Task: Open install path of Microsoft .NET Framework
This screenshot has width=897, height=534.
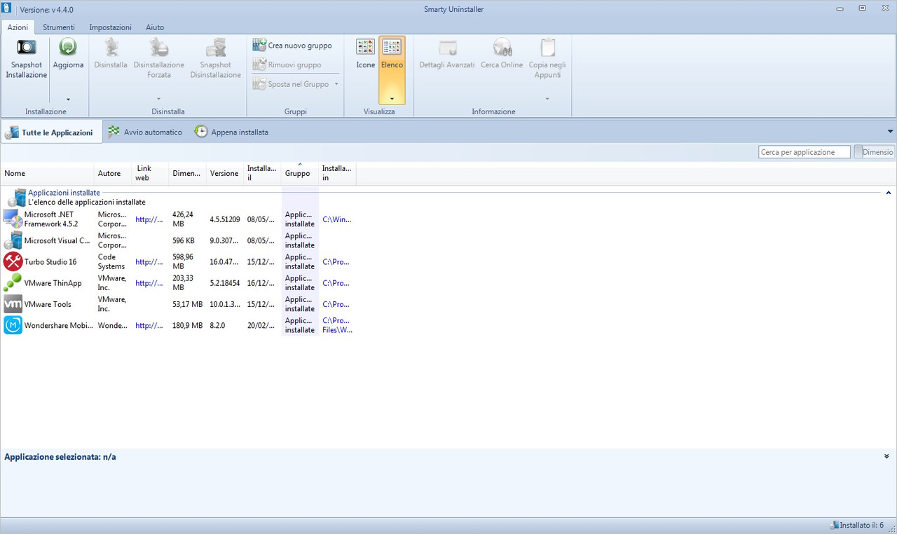Action: pos(337,219)
